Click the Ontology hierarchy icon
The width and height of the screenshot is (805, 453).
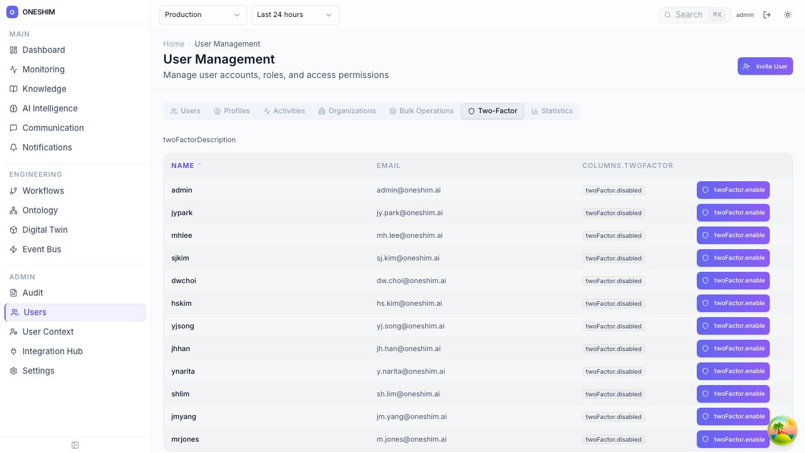[13, 210]
